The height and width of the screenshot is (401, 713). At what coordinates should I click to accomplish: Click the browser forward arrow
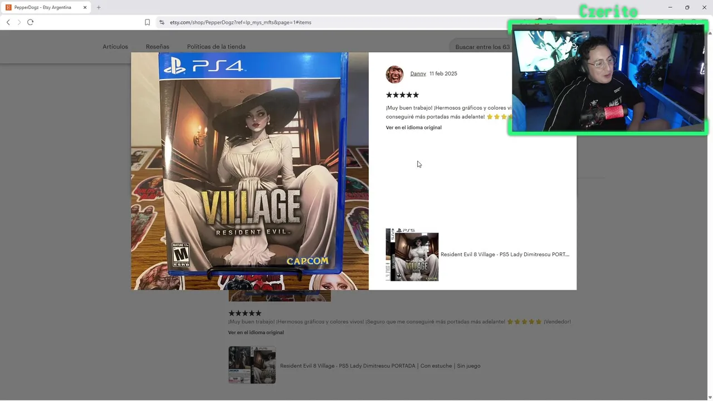[x=19, y=22]
